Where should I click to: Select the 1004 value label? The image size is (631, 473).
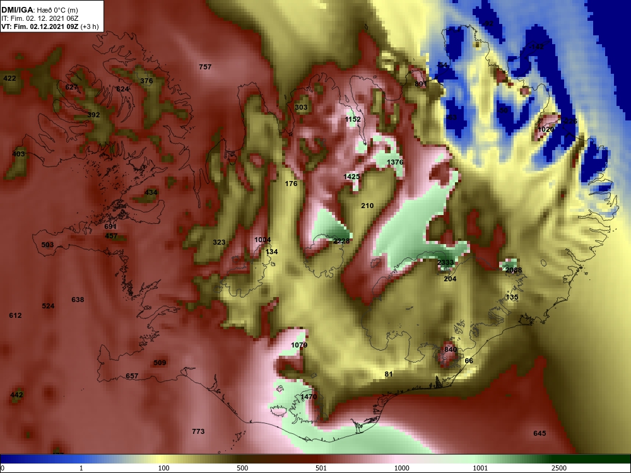tap(262, 240)
